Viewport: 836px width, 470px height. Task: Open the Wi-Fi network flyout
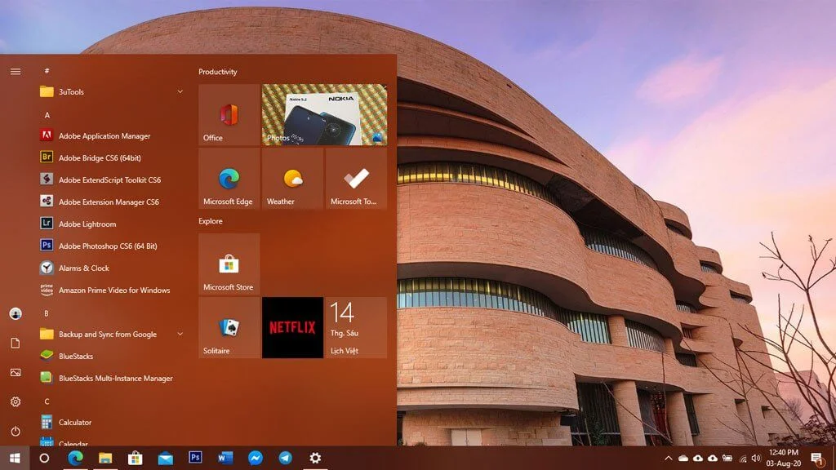click(x=743, y=459)
